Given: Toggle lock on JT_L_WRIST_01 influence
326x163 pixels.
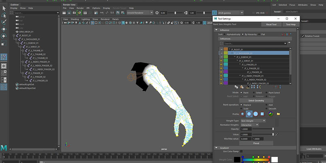Looking at the screenshot, I should [221, 61].
